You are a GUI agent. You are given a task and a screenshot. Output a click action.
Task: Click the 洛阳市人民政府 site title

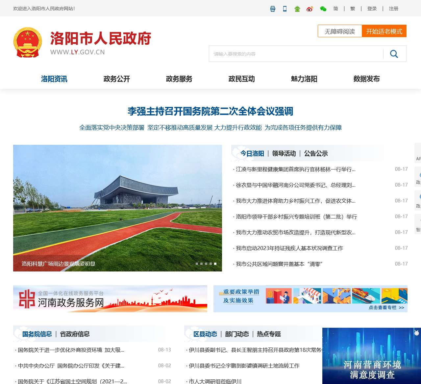coord(101,38)
